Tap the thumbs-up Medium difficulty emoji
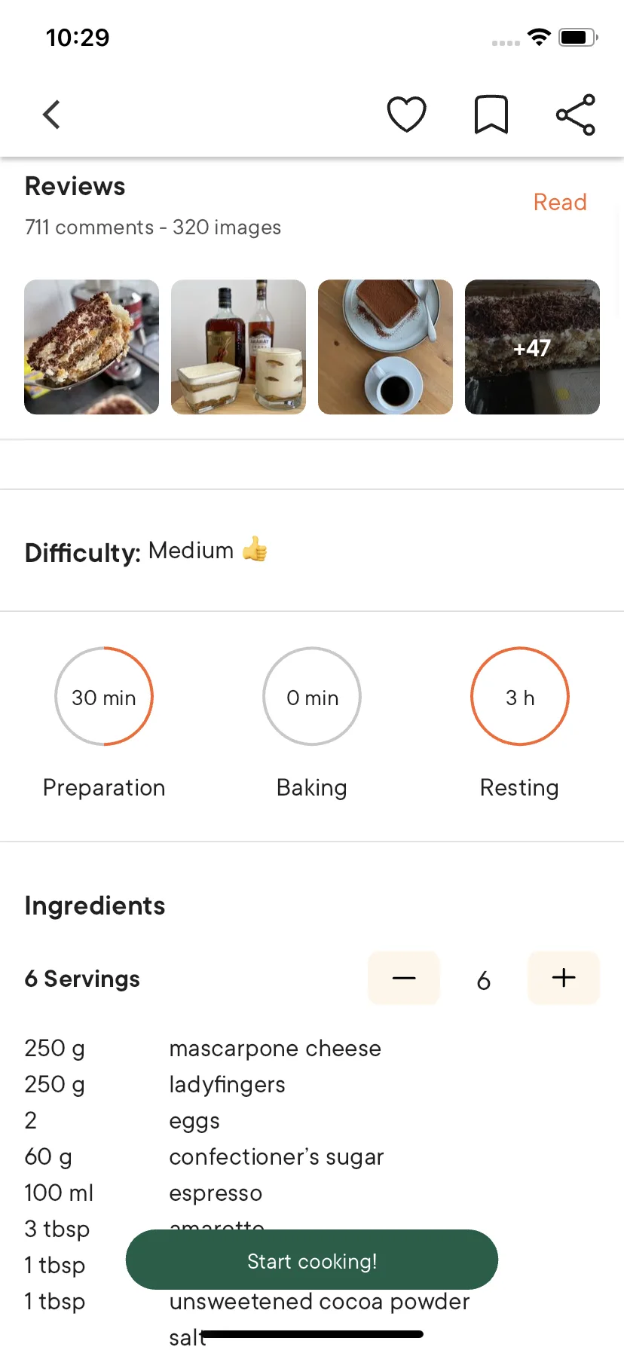 click(255, 549)
